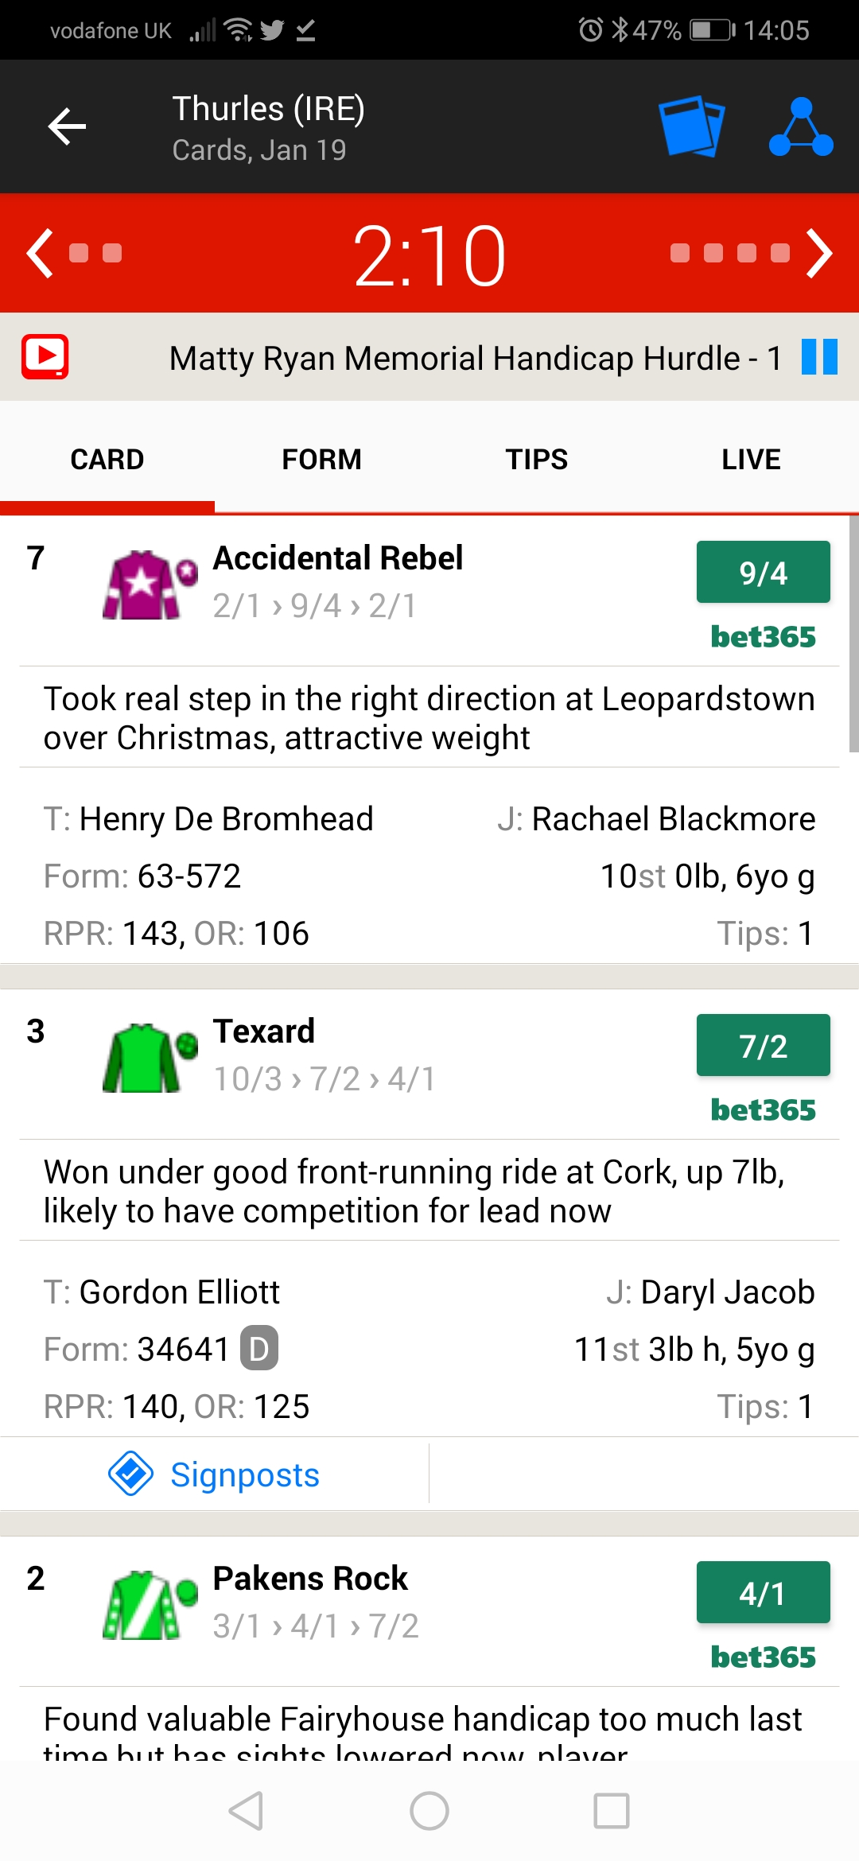Tap the blue share network icon
Image resolution: width=859 pixels, height=1861 pixels.
click(x=801, y=126)
